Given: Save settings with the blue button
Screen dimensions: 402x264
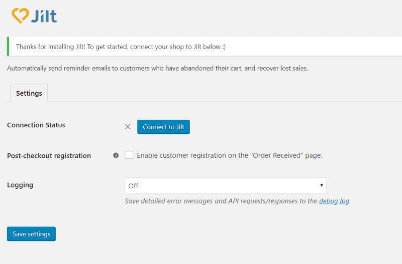Looking at the screenshot, I should point(31,234).
